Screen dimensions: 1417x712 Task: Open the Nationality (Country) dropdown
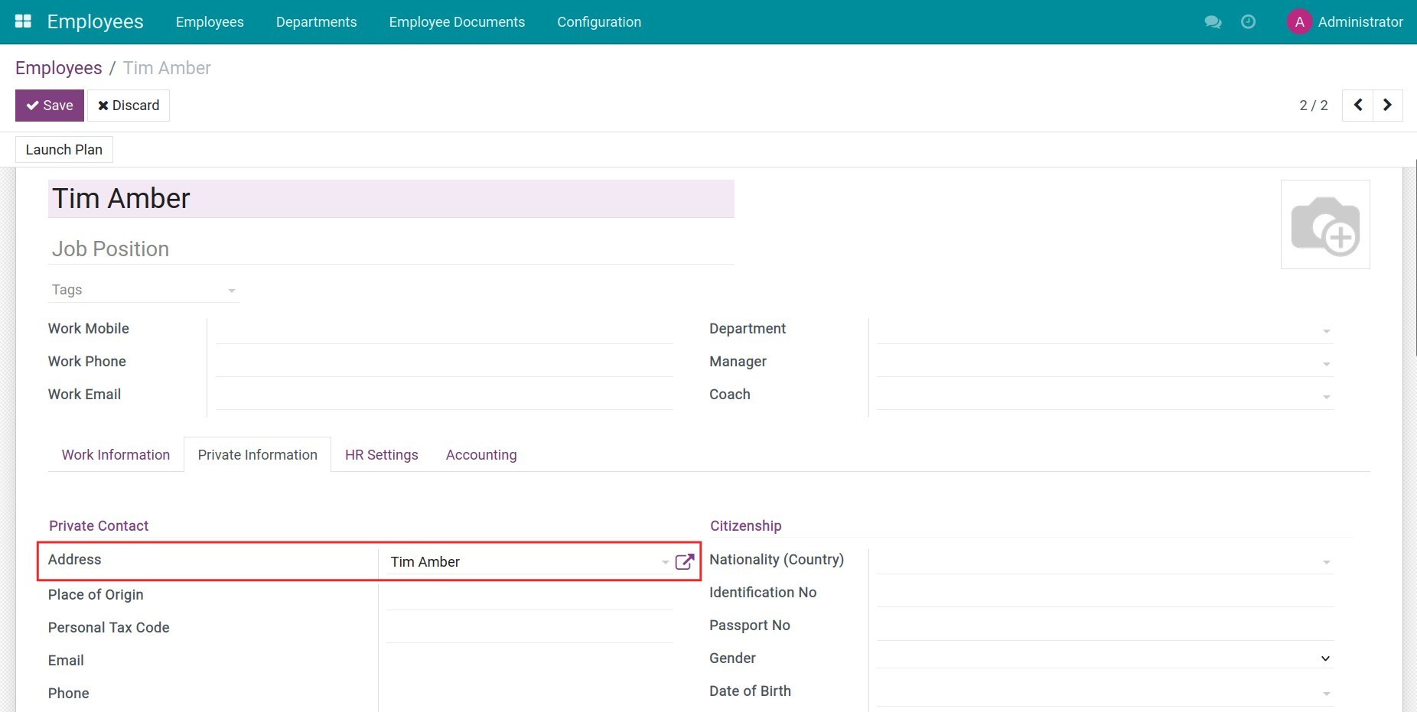point(1325,561)
